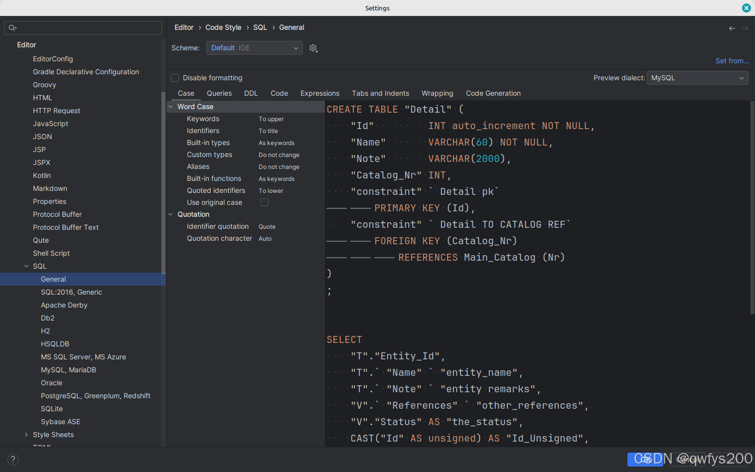The width and height of the screenshot is (755, 472).
Task: Click the scheme settings gear icon
Action: point(313,48)
